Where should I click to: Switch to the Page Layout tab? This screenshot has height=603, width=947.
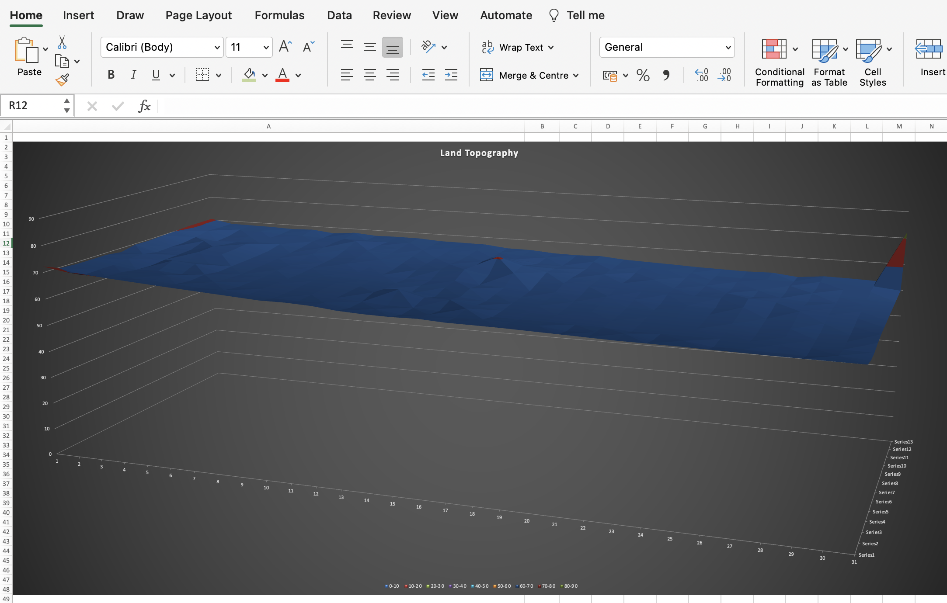pos(198,15)
